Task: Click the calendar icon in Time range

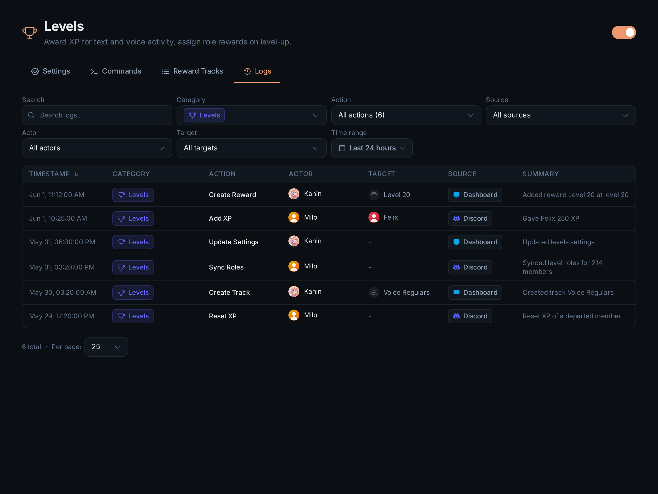Action: click(x=342, y=148)
